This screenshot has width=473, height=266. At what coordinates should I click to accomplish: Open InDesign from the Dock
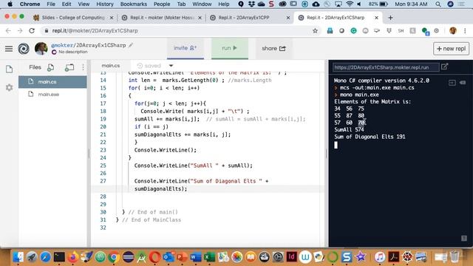(291, 257)
